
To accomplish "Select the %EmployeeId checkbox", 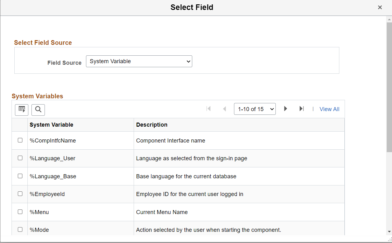I will point(20,194).
